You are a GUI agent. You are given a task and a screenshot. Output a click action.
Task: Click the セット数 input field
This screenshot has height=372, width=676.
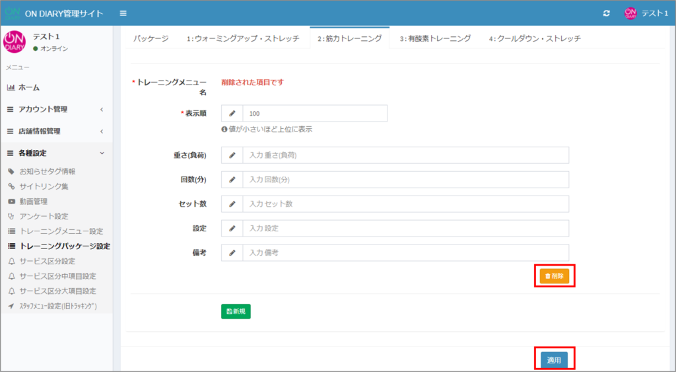pos(405,204)
